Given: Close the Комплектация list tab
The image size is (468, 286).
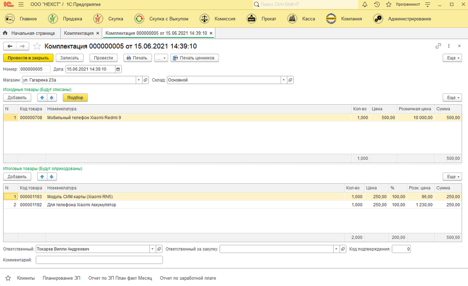Looking at the screenshot, I should point(98,33).
